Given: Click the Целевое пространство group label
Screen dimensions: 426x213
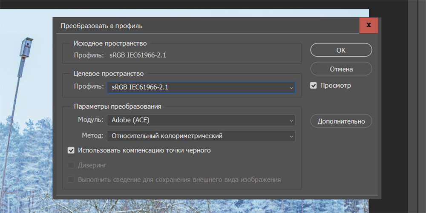Looking at the screenshot, I should point(109,73).
